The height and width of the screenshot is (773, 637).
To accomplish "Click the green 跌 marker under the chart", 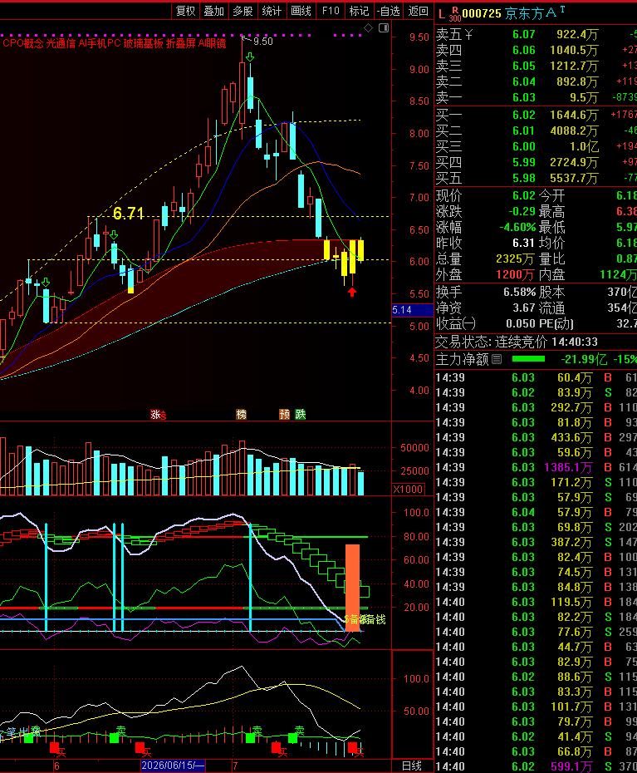I will click(300, 415).
